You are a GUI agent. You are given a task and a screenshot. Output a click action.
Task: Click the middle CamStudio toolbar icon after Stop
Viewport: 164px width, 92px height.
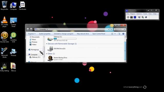[143, 17]
